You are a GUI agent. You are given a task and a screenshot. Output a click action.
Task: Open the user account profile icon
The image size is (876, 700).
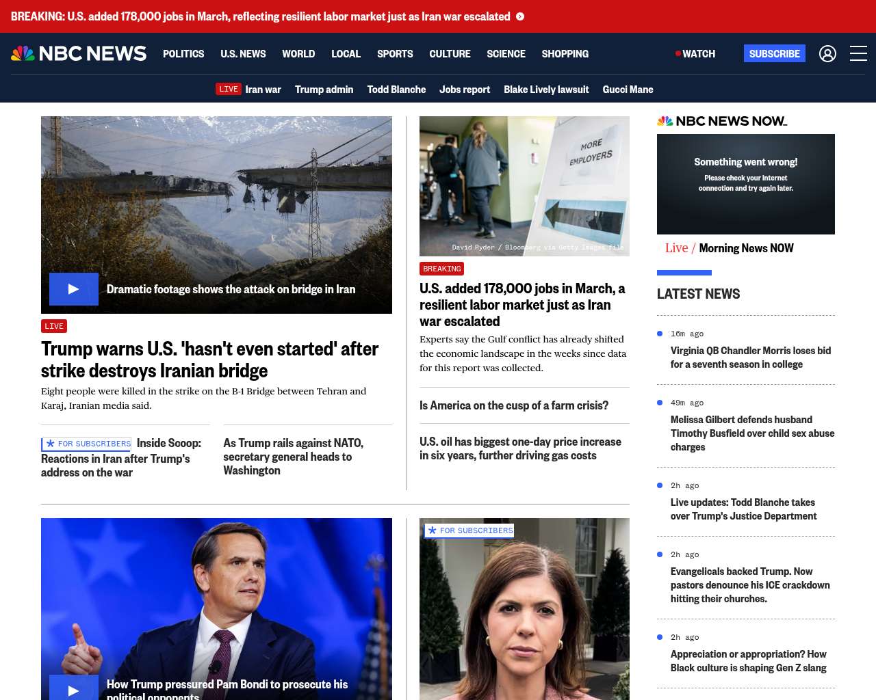827,53
